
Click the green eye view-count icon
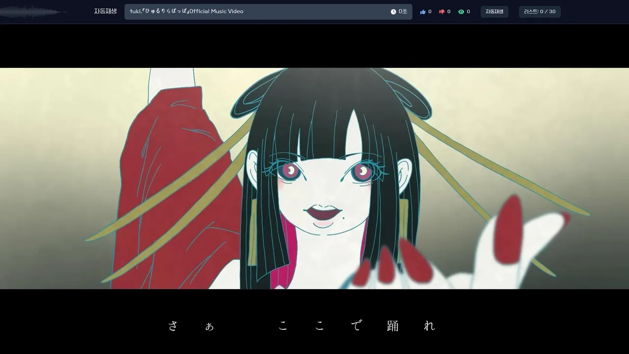pos(461,12)
